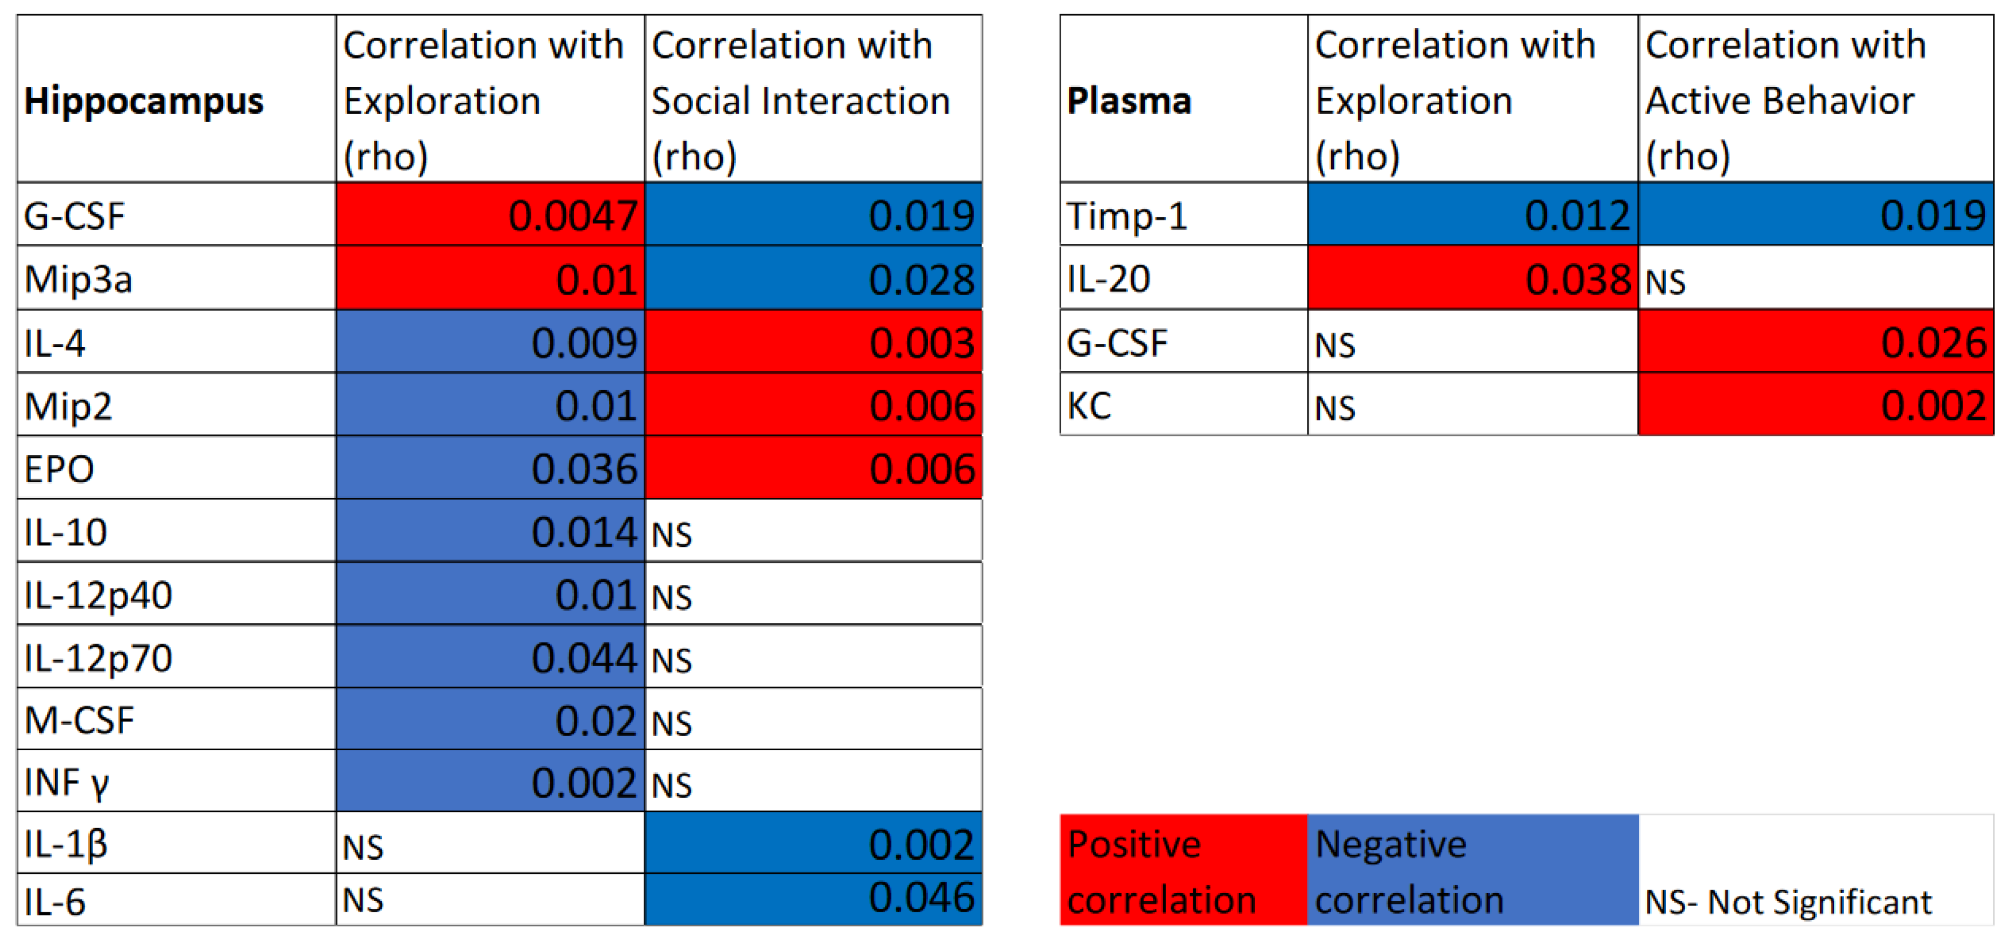This screenshot has width=2015, height=945.
Task: Click the EPO exploration value 0.036
Action: click(490, 469)
